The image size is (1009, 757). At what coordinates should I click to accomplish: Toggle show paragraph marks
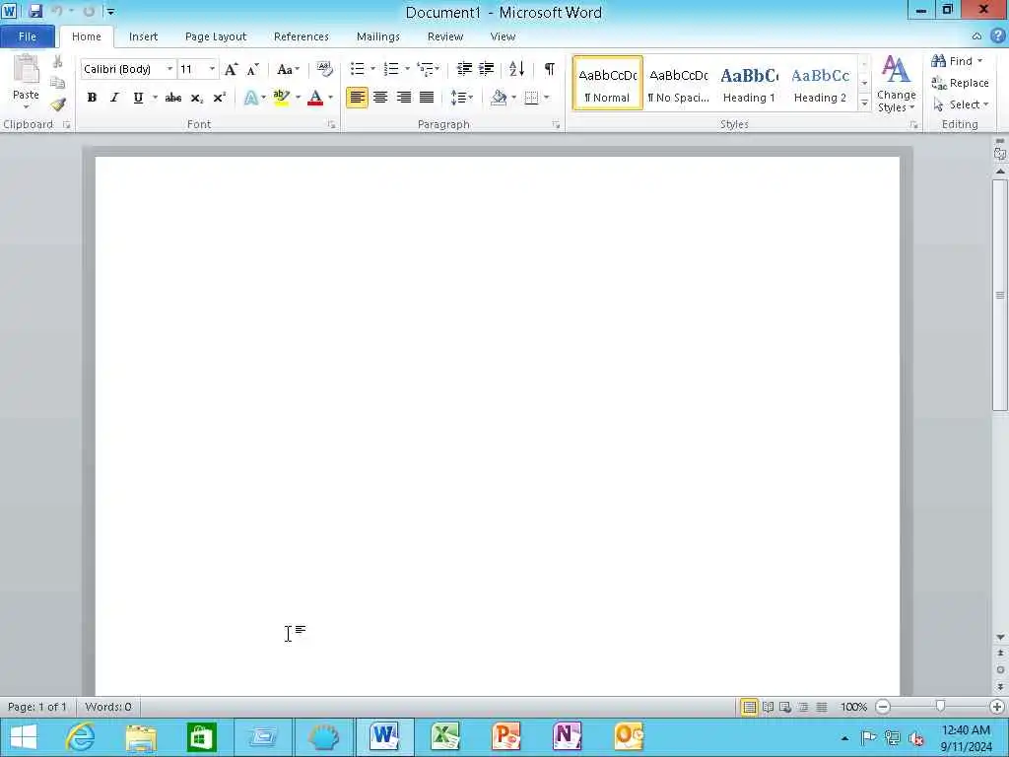click(x=550, y=69)
